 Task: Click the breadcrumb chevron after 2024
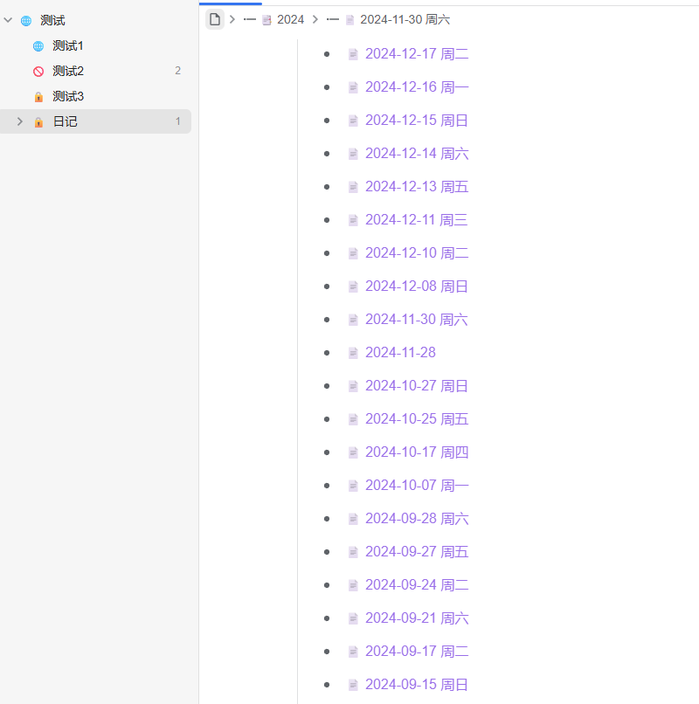(315, 20)
